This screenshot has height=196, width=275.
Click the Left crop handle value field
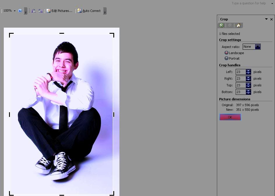pyautogui.click(x=240, y=72)
